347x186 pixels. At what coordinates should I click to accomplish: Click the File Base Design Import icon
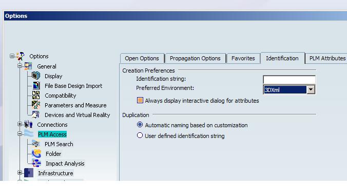(x=36, y=85)
